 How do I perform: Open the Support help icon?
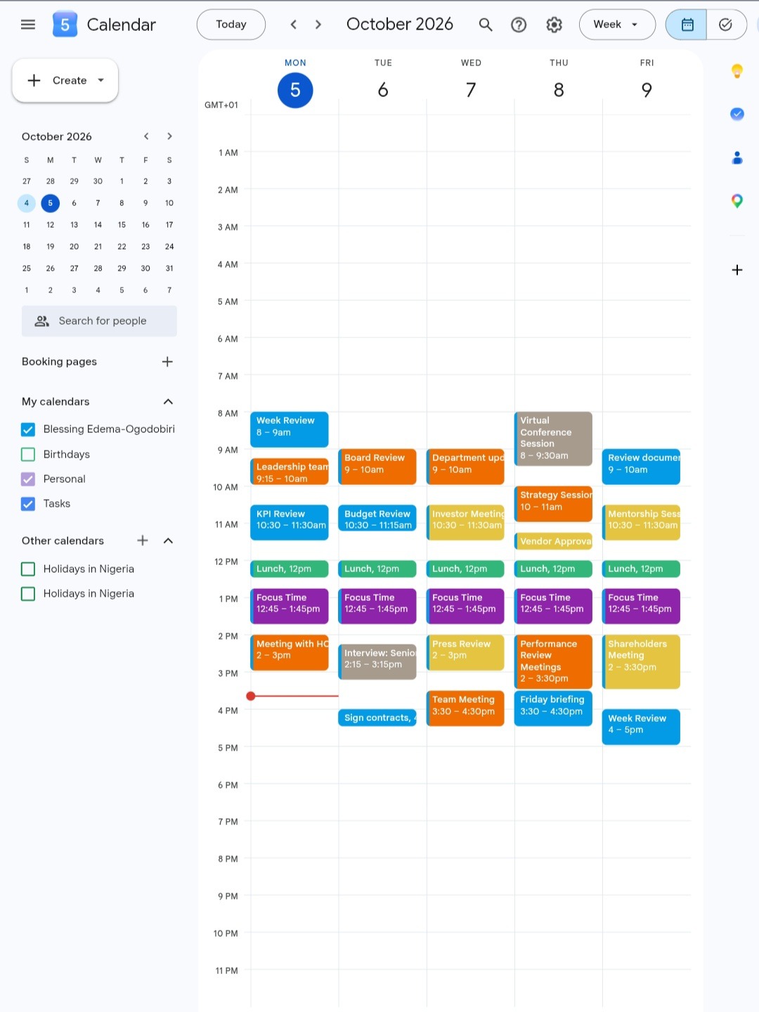pyautogui.click(x=519, y=25)
